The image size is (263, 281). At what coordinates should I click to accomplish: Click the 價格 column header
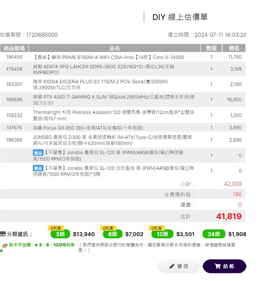click(x=234, y=48)
